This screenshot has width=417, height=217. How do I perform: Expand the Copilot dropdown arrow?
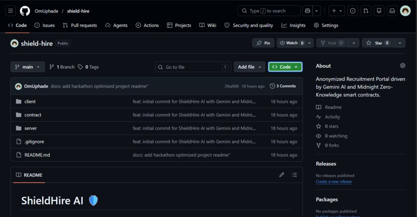[x=317, y=11]
